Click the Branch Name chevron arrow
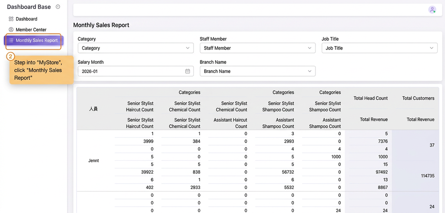This screenshot has width=445, height=213. pos(309,71)
